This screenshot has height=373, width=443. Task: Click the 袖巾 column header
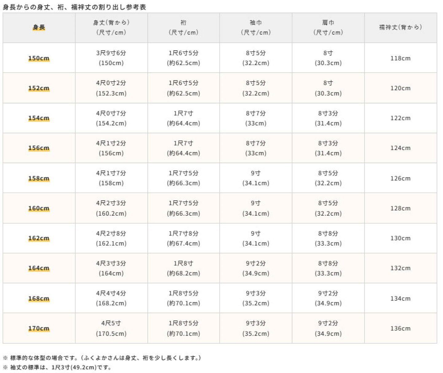click(256, 28)
